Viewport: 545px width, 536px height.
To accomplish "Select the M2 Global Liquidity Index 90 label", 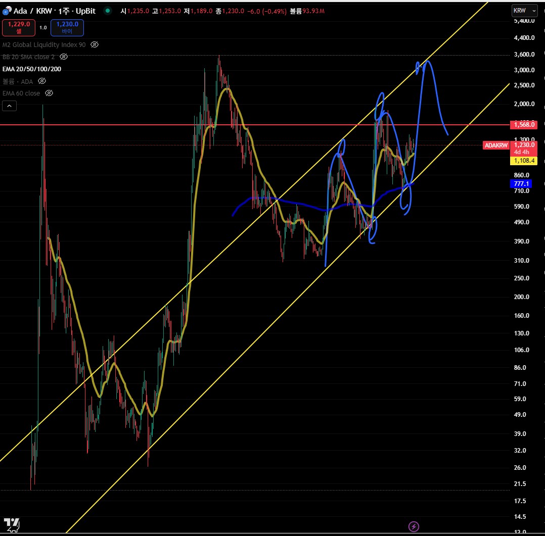I will tap(44, 44).
